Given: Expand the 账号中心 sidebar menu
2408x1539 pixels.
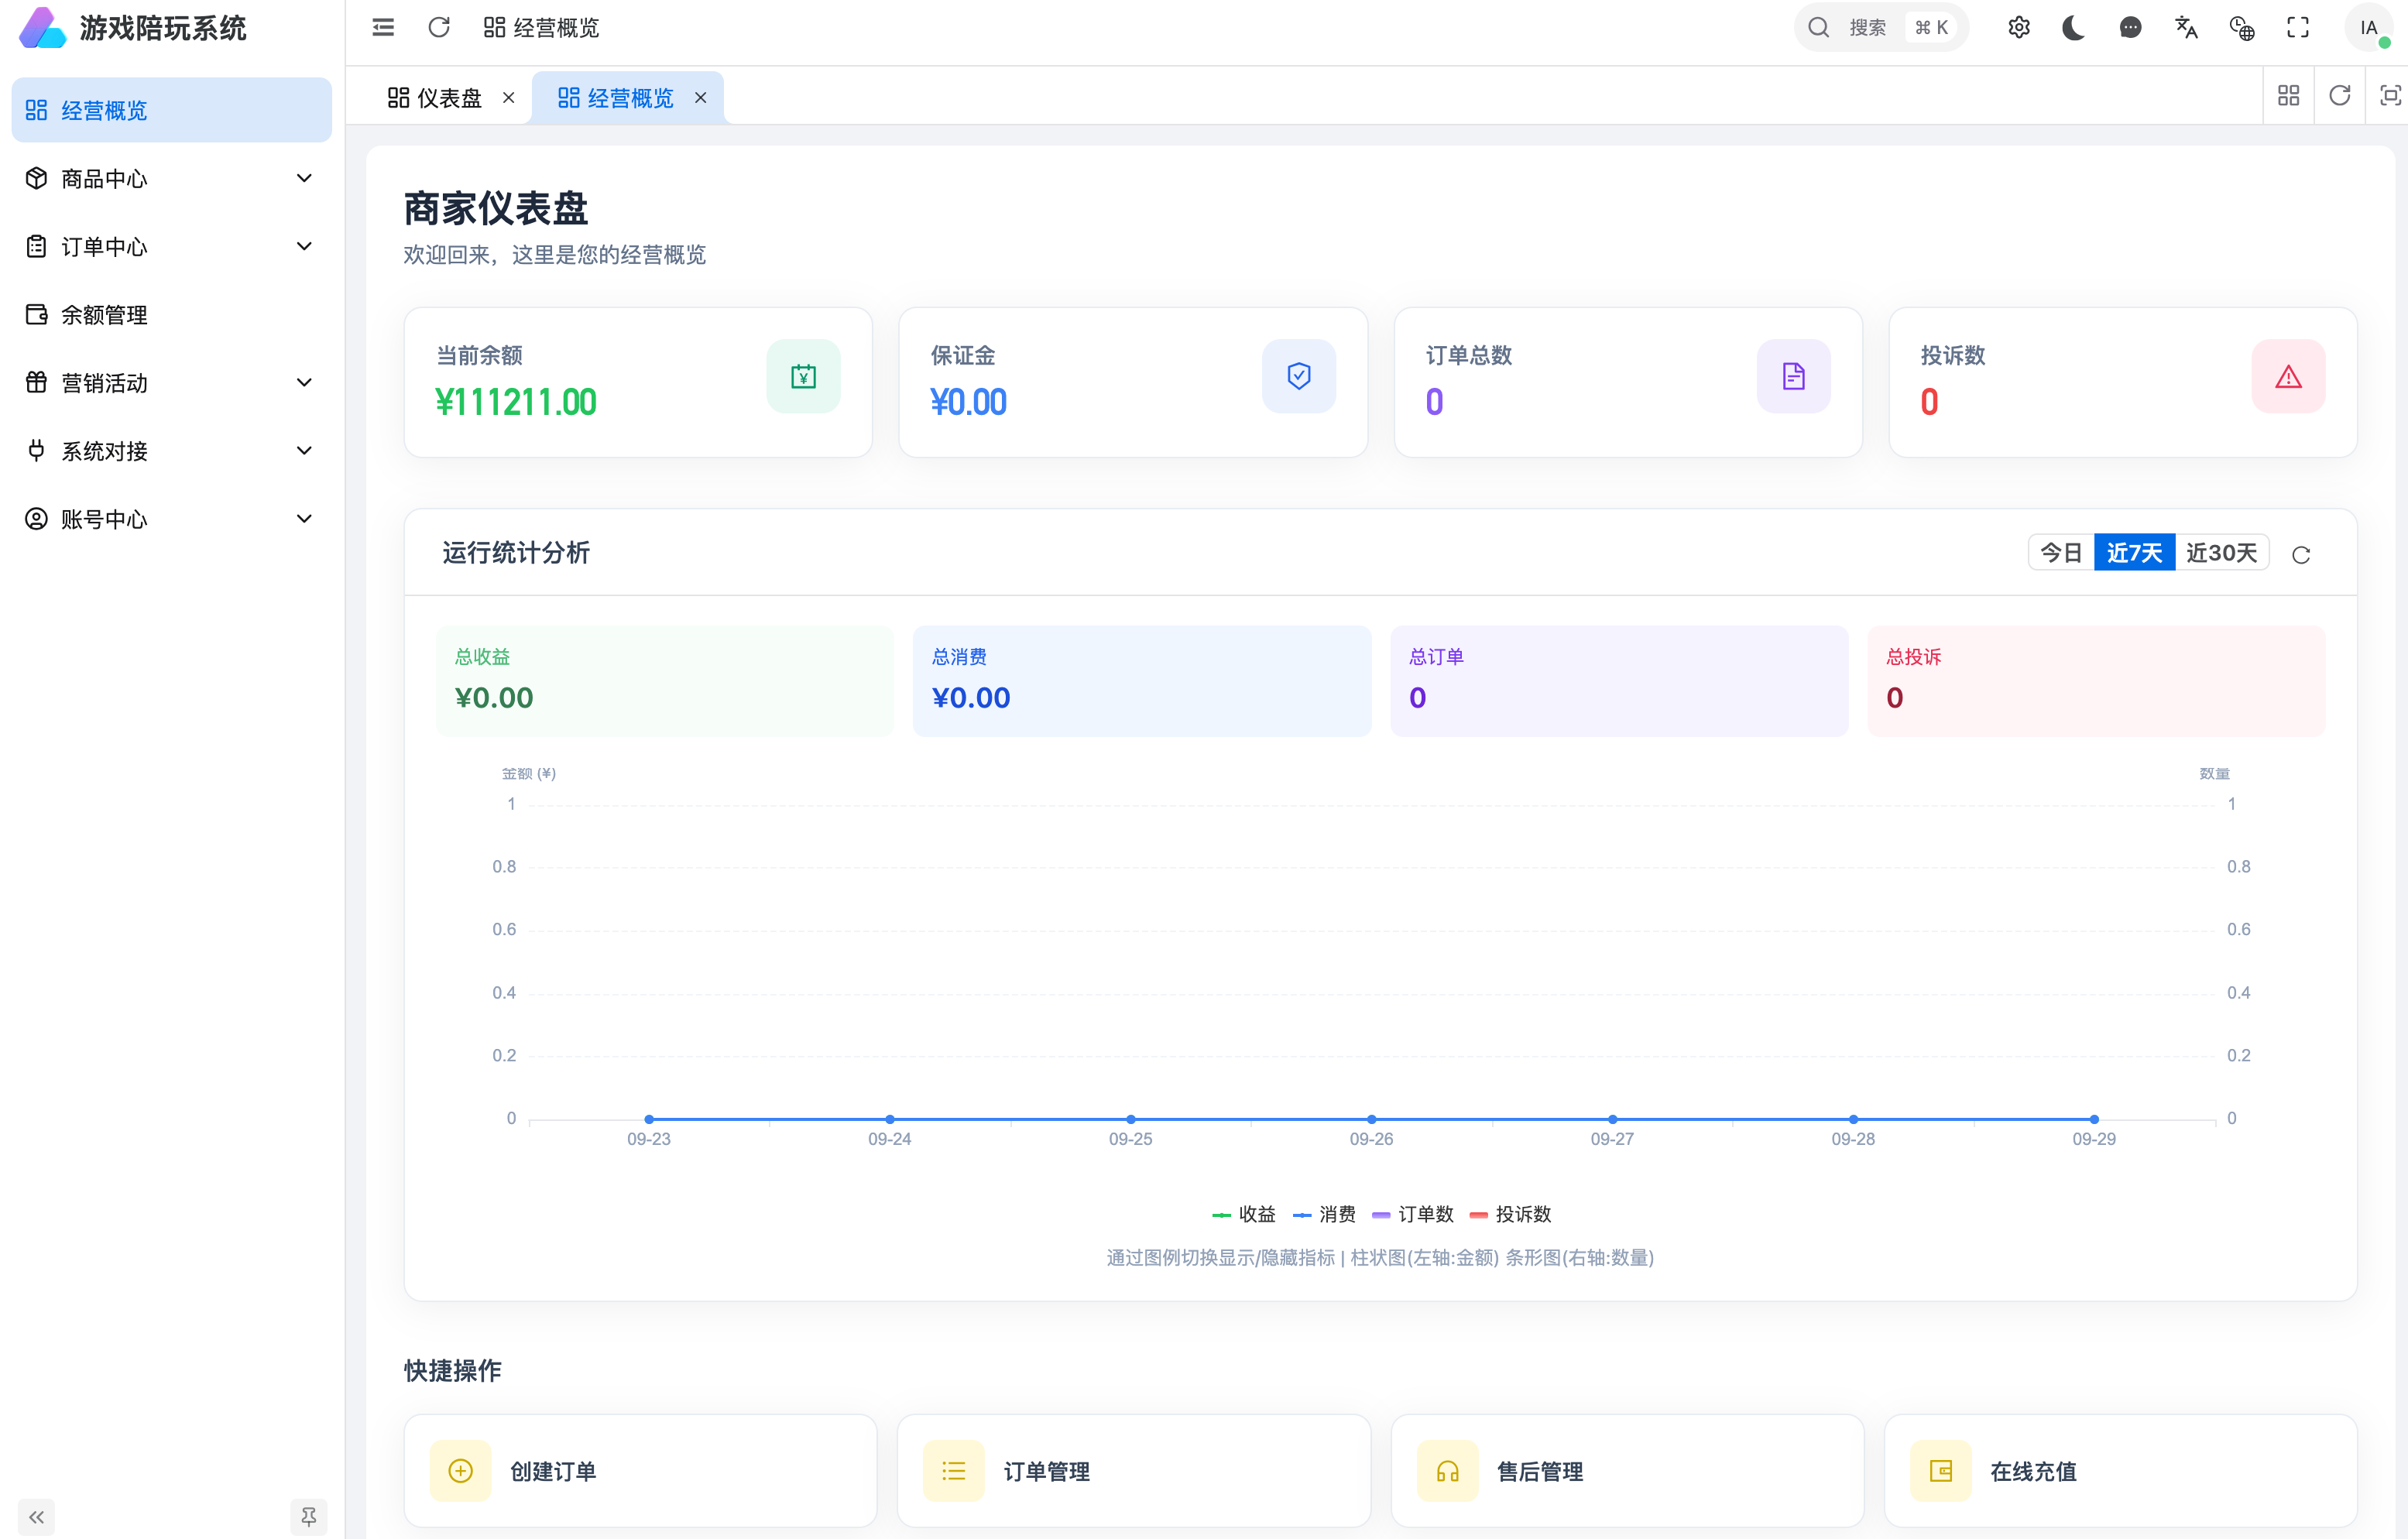Looking at the screenshot, I should tap(171, 519).
